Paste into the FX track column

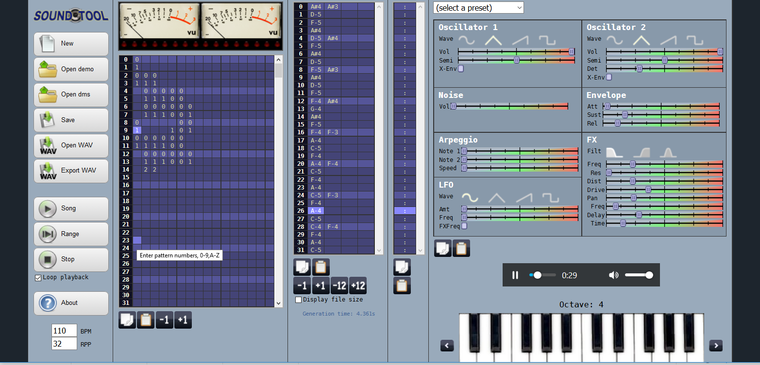(x=402, y=286)
